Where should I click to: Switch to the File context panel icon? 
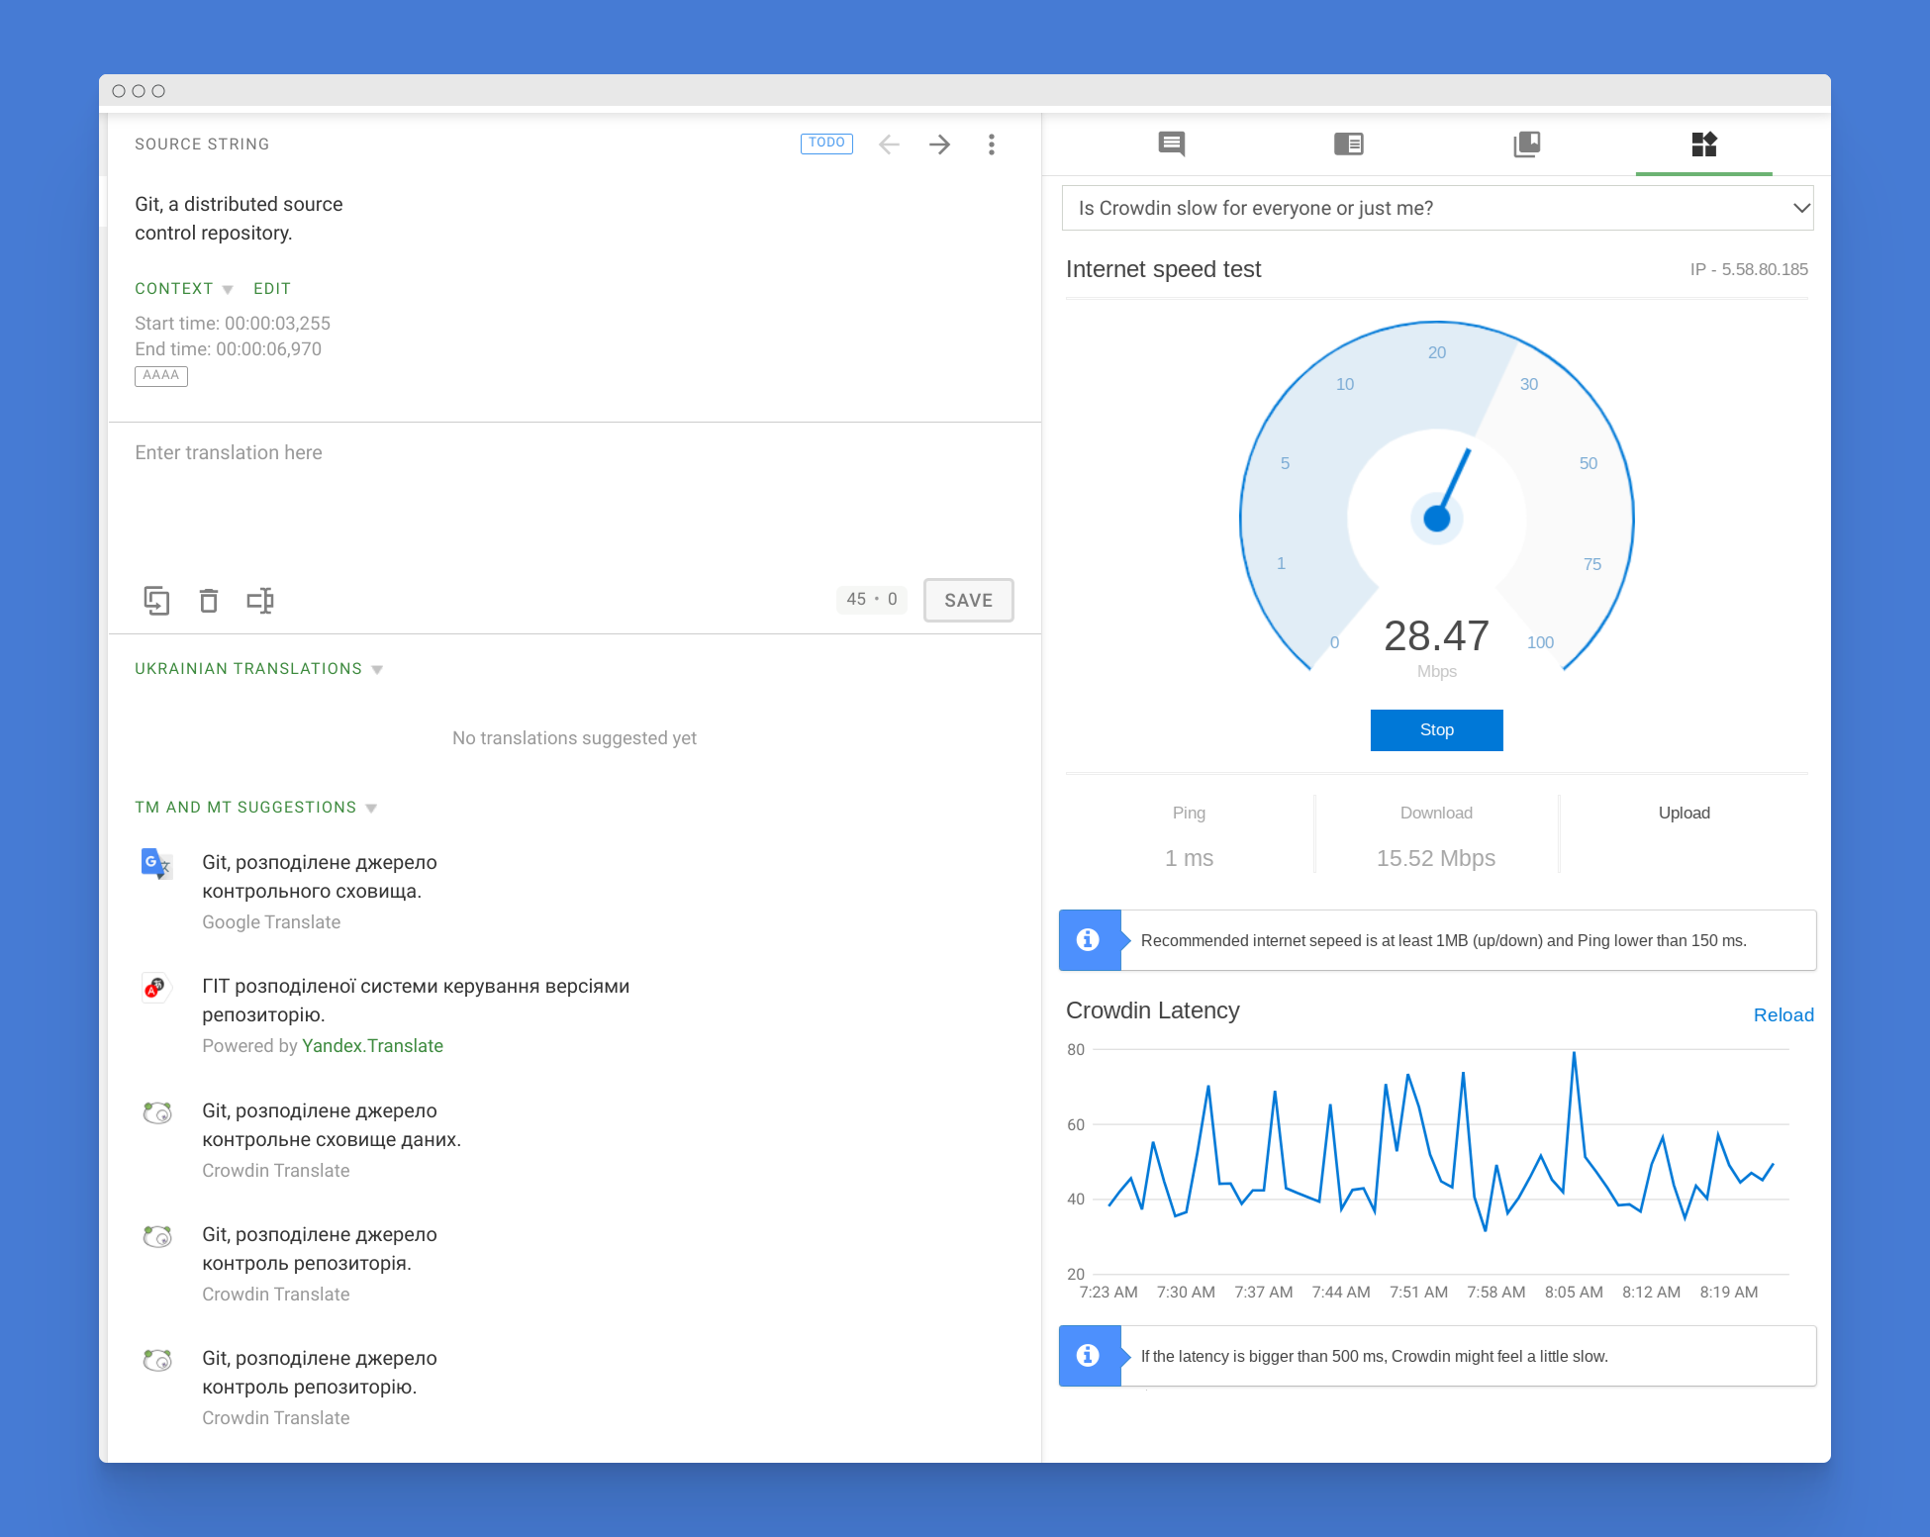1348,144
